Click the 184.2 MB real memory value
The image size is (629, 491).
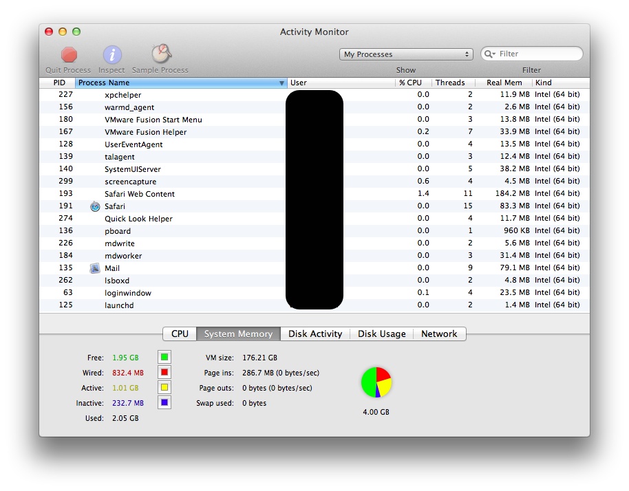coord(512,194)
